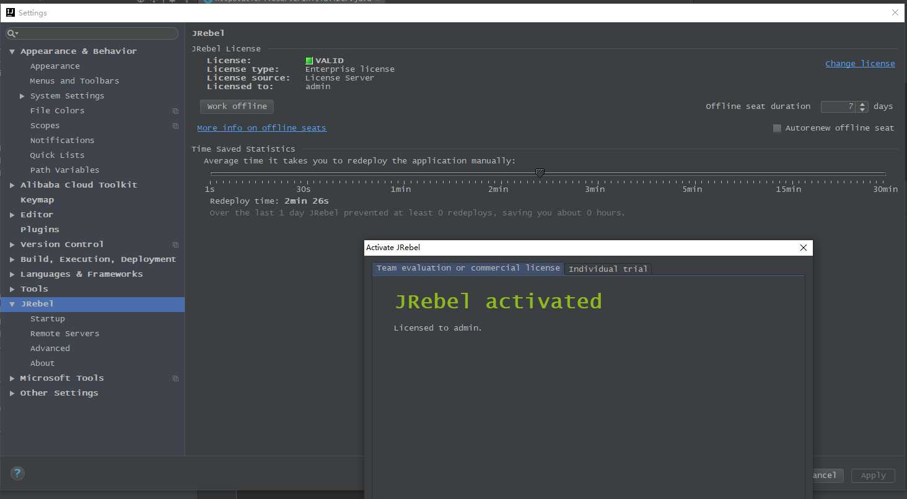Click the green VALID license status icon
This screenshot has width=907, height=499.
click(x=309, y=61)
